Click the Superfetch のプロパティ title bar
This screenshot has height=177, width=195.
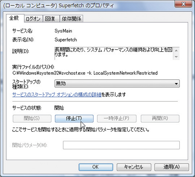click(87, 5)
